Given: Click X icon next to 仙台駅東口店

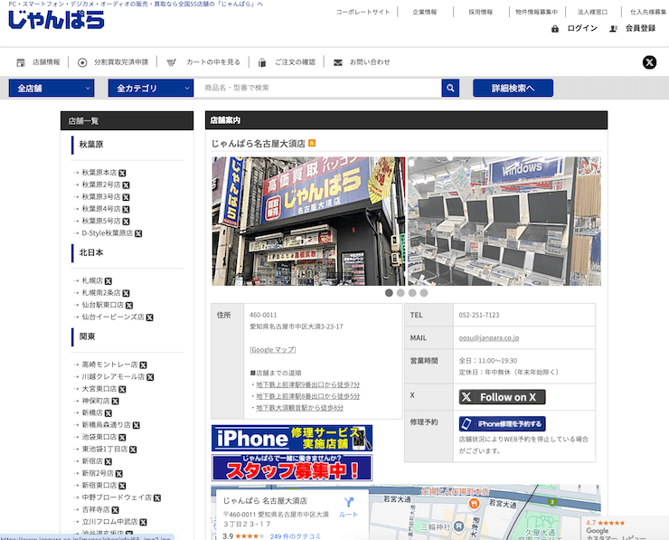Looking at the screenshot, I should (129, 305).
